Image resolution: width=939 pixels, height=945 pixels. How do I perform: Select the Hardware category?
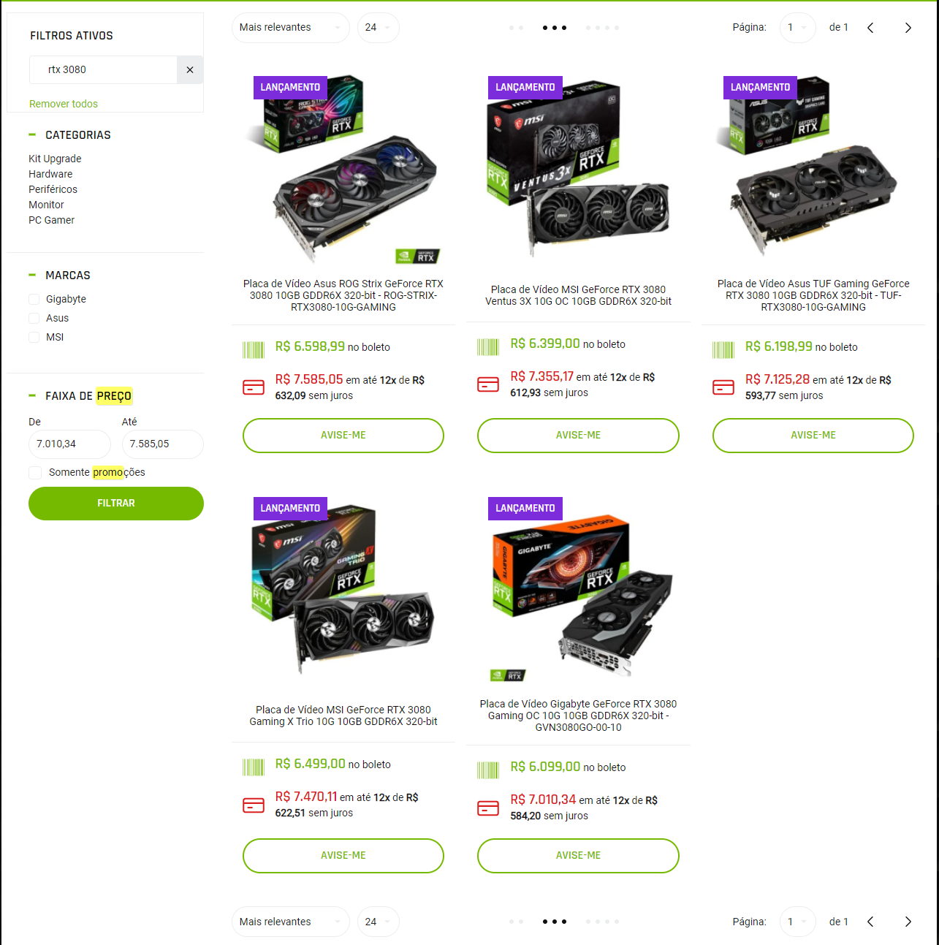(50, 174)
